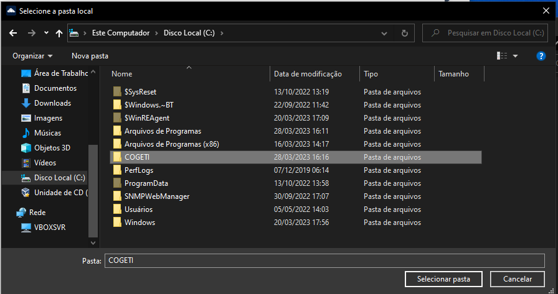Click the Pasta name input field
Image resolution: width=558 pixels, height=294 pixels.
coord(324,260)
